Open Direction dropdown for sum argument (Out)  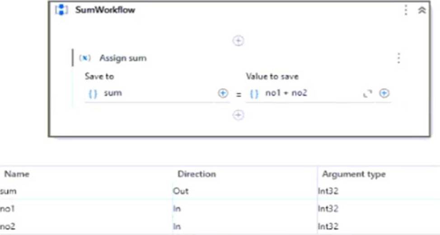[x=245, y=191]
